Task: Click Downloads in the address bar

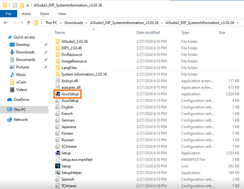Action: pyautogui.click(x=74, y=23)
